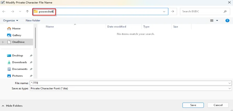Screen dimensions: 233x111
Task: Click New folder
Action: 33,20
